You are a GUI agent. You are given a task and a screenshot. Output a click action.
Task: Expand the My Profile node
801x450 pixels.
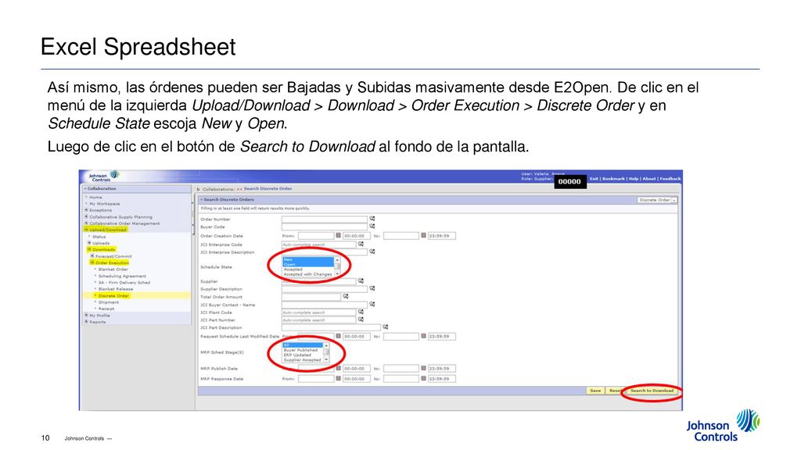click(86, 316)
